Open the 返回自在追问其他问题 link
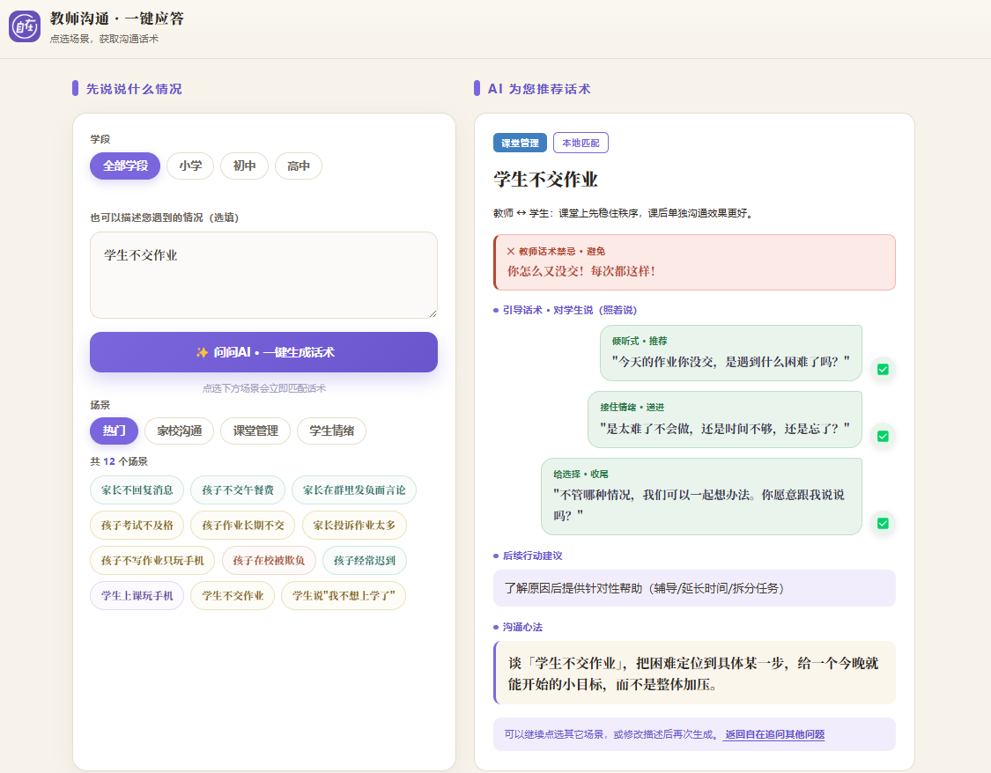991x773 pixels. pos(774,734)
